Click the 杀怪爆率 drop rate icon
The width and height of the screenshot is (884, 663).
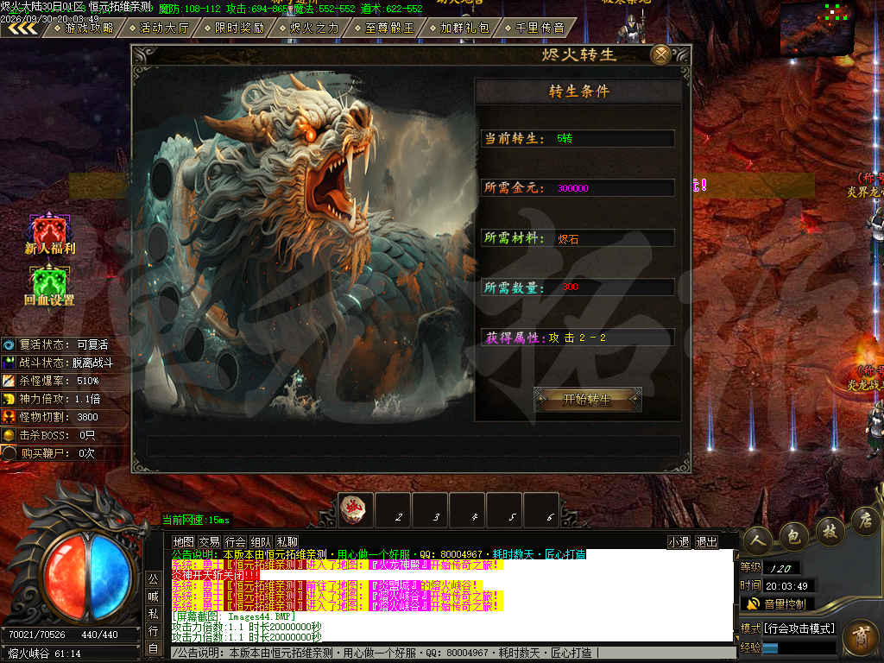coord(9,381)
